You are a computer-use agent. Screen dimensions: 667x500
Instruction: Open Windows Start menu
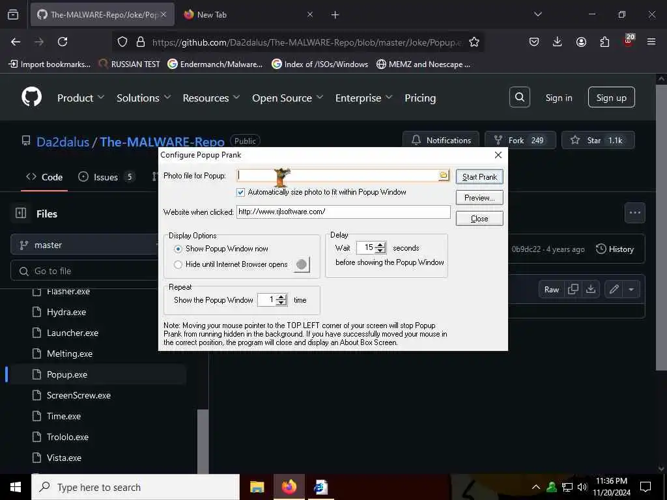point(16,487)
